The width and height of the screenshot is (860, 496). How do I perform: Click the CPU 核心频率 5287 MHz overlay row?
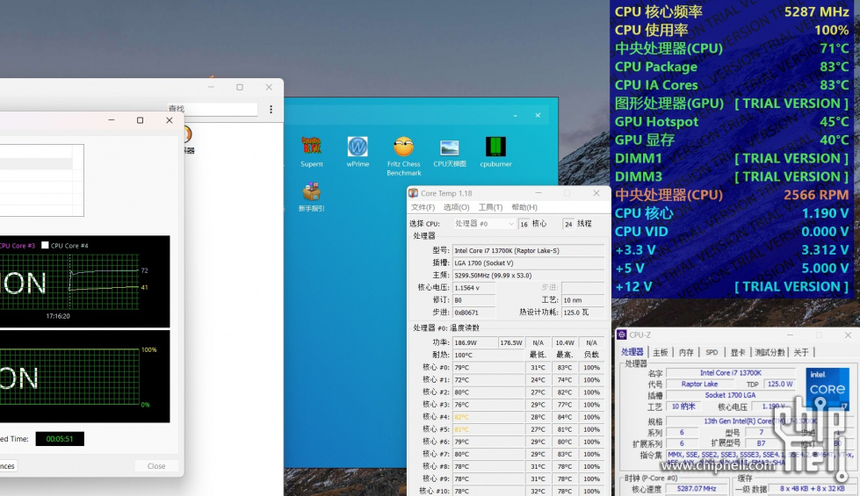click(x=732, y=11)
